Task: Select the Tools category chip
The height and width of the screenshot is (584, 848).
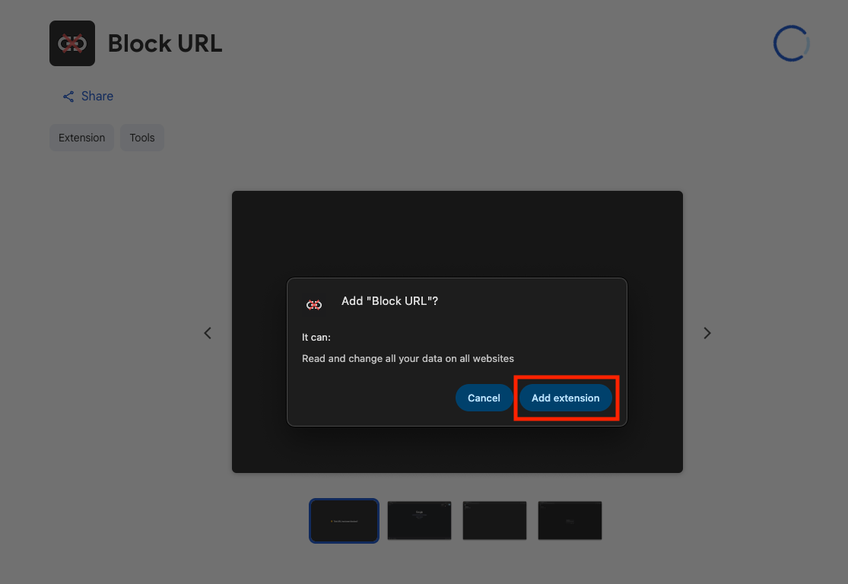Action: pyautogui.click(x=142, y=138)
